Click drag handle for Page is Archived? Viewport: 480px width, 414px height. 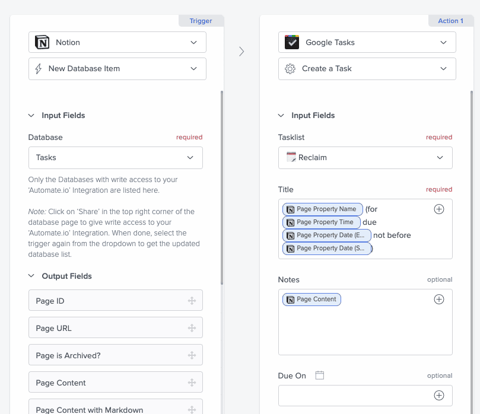(x=192, y=355)
